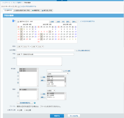
Task: Click the キャンセルする button
Action: click(x=74, y=116)
